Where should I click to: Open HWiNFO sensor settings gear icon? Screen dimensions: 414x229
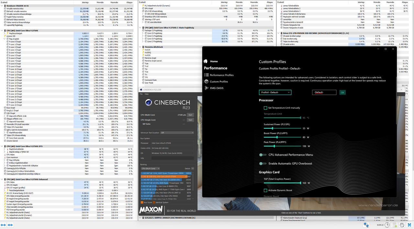click(402, 225)
